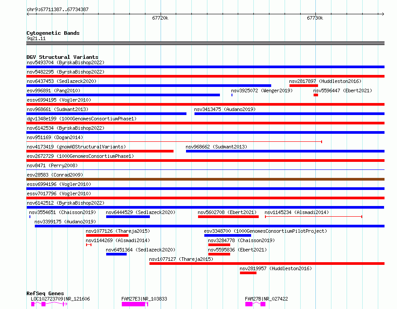Select the nsv5482295 (ByrskaBishop2022) variant label

point(65,72)
